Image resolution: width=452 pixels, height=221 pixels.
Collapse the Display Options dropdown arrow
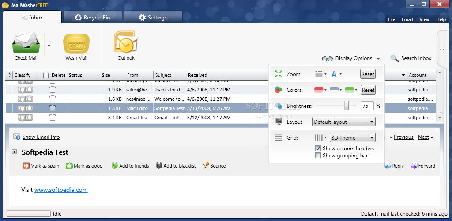(378, 59)
